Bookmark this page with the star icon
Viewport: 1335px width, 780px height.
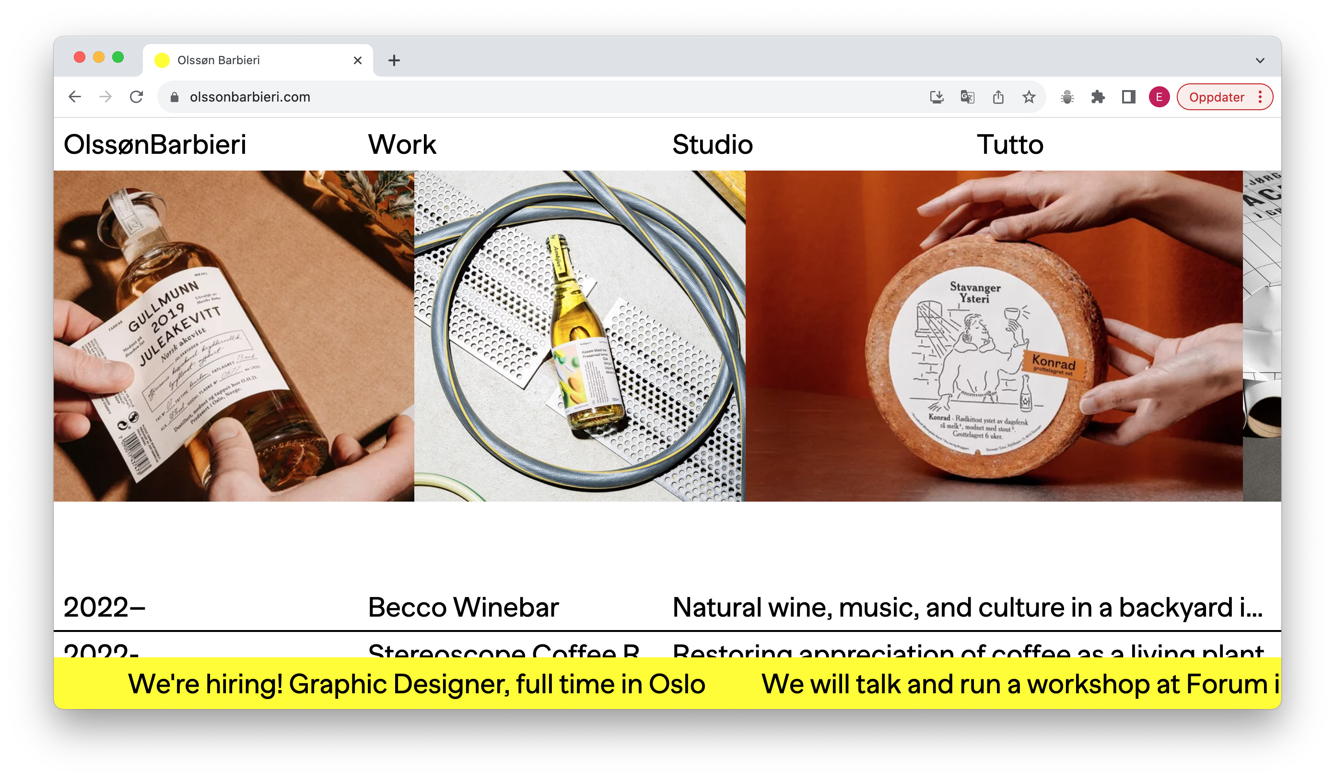[1029, 97]
